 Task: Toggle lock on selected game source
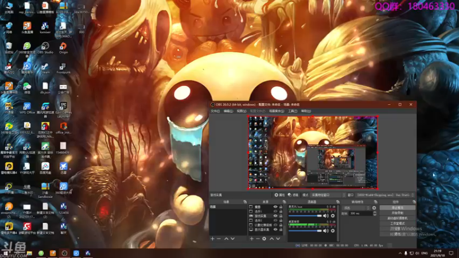281,216
